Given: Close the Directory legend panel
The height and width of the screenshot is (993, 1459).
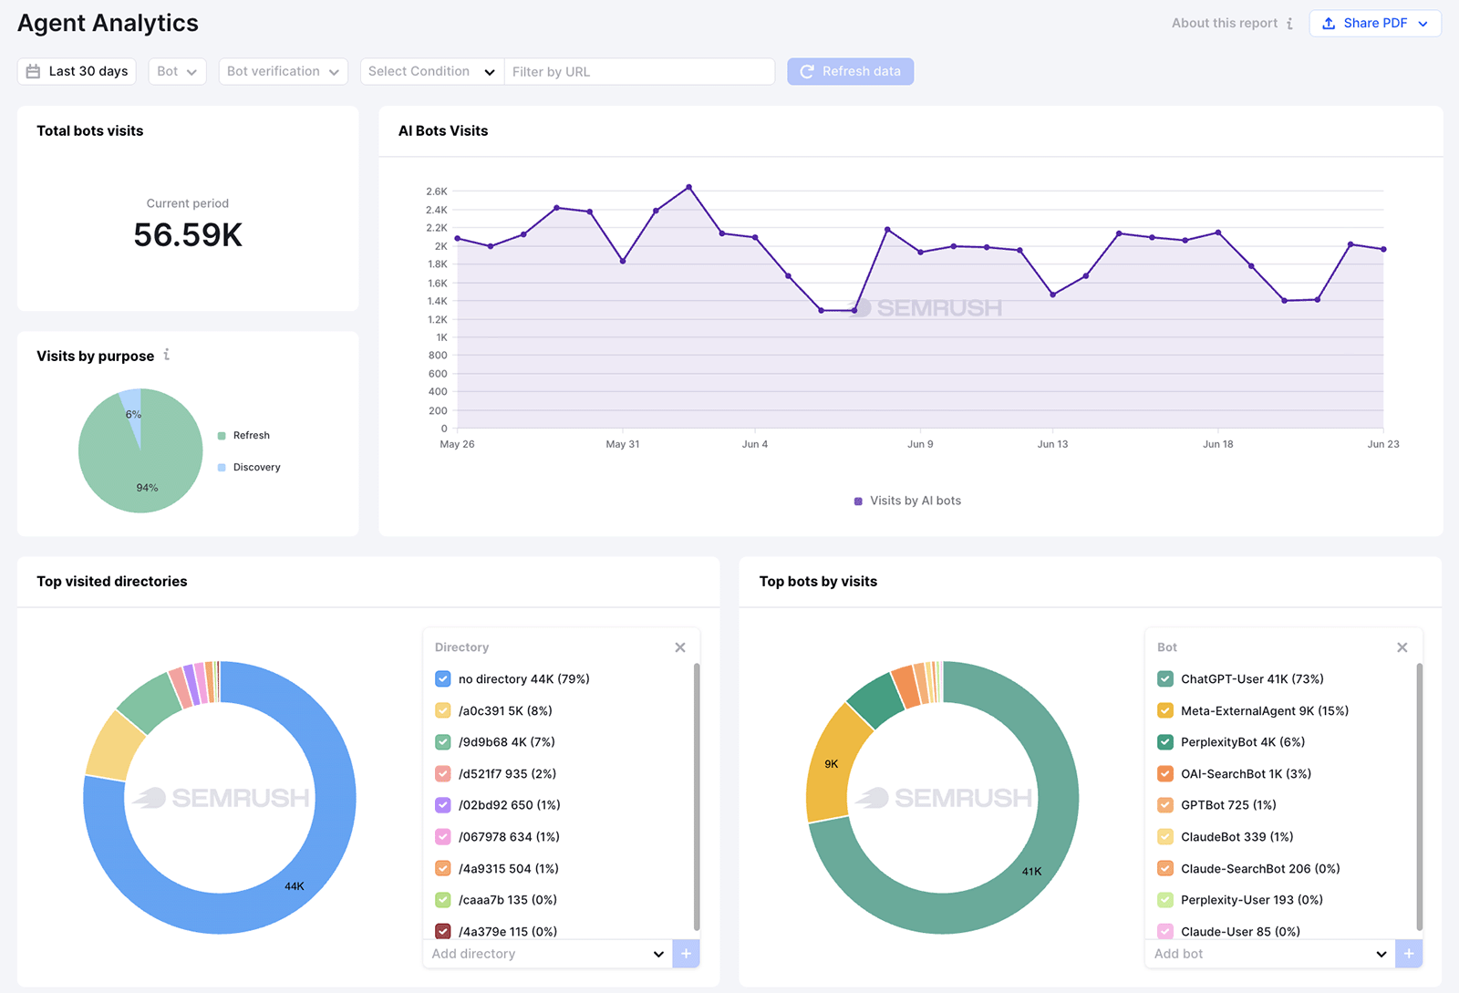Looking at the screenshot, I should [679, 647].
